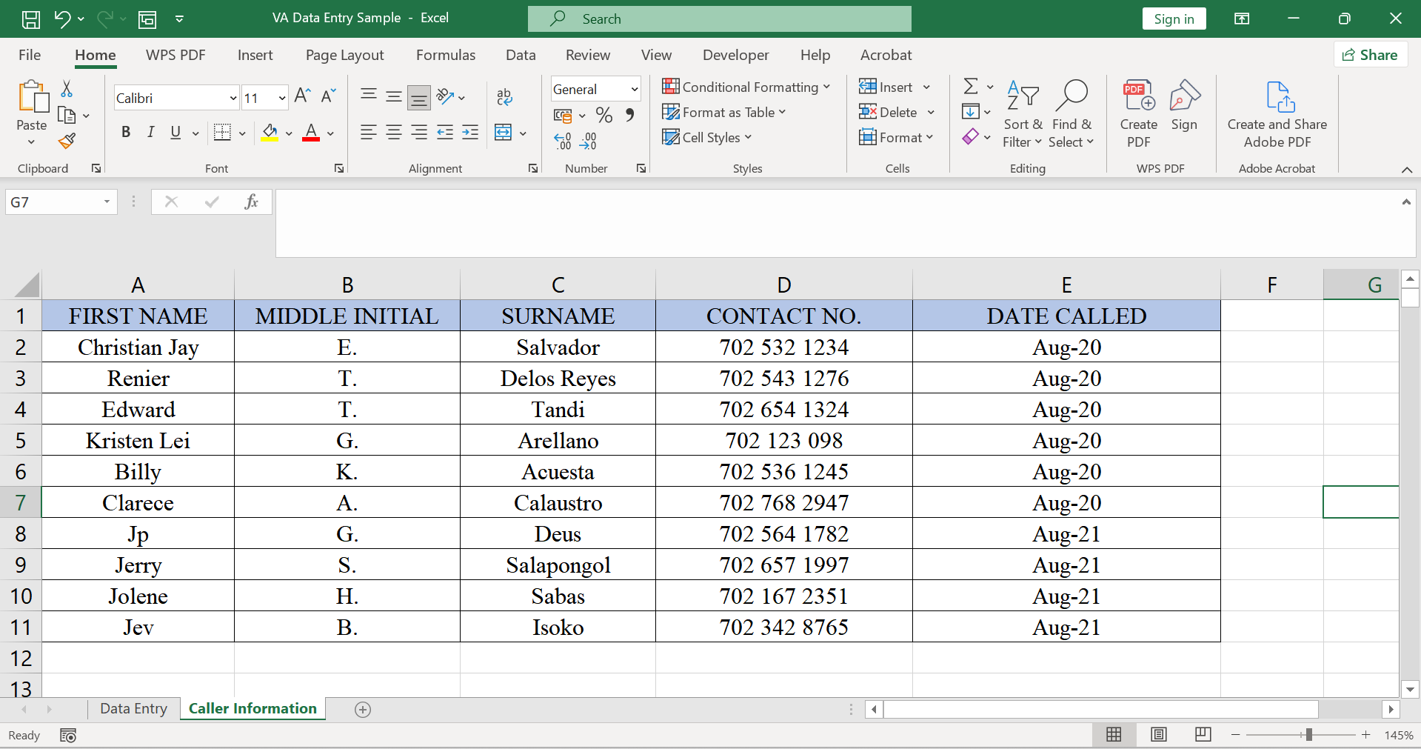Toggle Underline formatting
The height and width of the screenshot is (749, 1421).
pyautogui.click(x=175, y=133)
